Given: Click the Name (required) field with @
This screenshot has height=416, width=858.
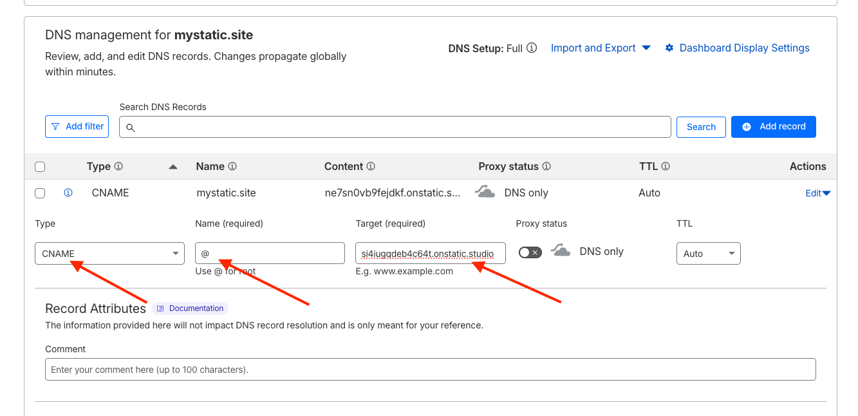Looking at the screenshot, I should [x=270, y=253].
